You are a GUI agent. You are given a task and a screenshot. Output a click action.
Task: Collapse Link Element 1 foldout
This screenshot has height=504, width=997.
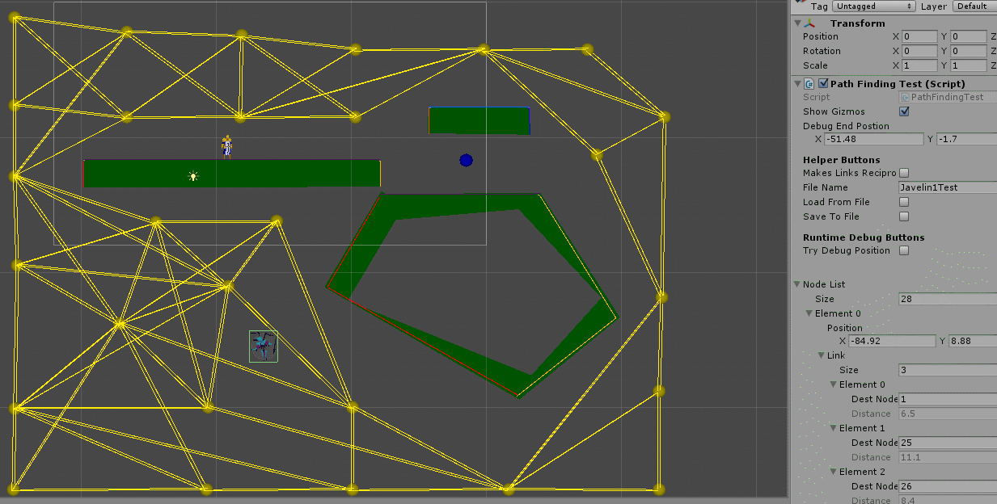point(834,428)
